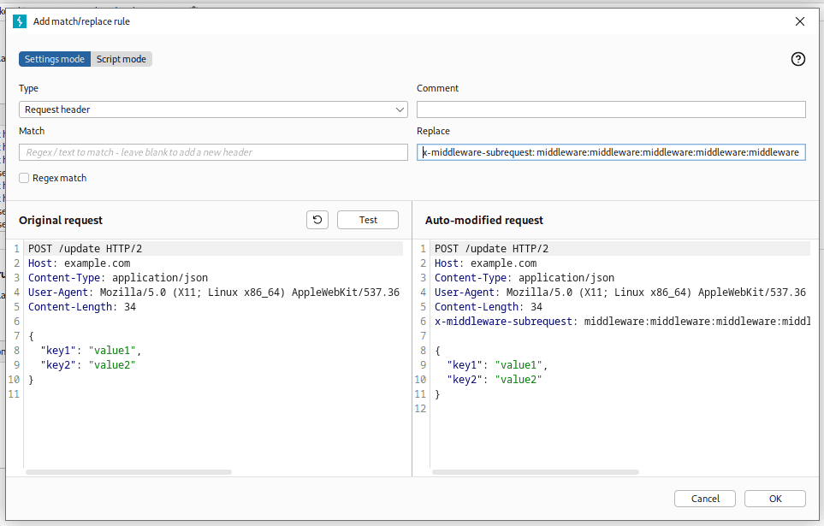824x526 pixels.
Task: Click the Original request horizontal scrollbar
Action: click(128, 471)
